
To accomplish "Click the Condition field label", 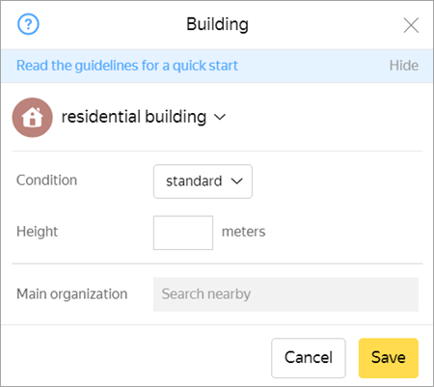I will (47, 180).
